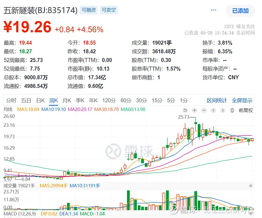Screen dimensions: 262x218
Task: Click the chart reset/undo arrow icon
Action: [x=185, y=110]
